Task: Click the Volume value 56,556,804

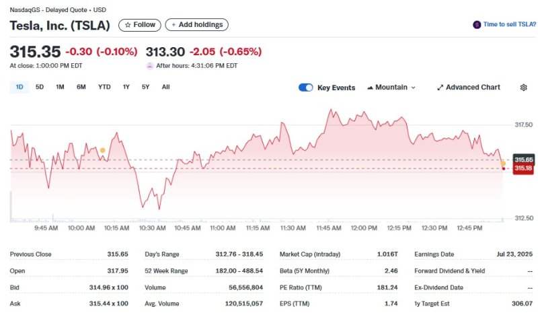Action: click(245, 287)
